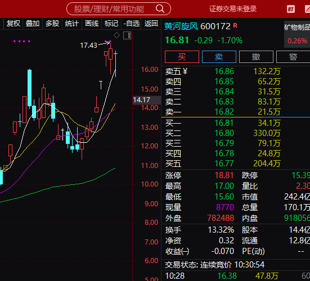Toggle the side panel layout icon

coord(127,35)
